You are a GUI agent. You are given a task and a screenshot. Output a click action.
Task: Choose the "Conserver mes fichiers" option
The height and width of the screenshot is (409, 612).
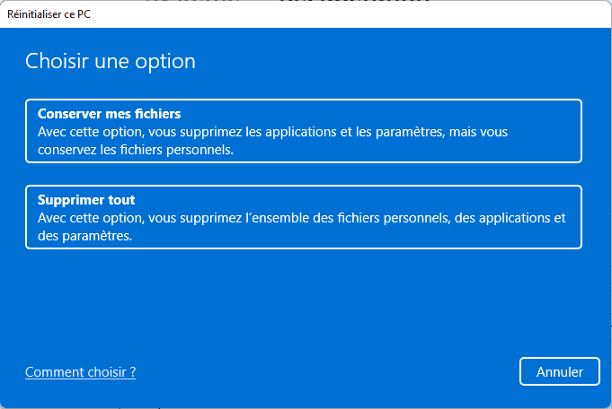point(304,131)
